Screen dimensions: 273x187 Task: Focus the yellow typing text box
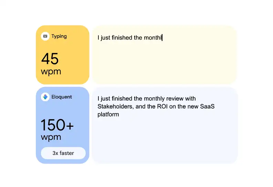coord(164,62)
